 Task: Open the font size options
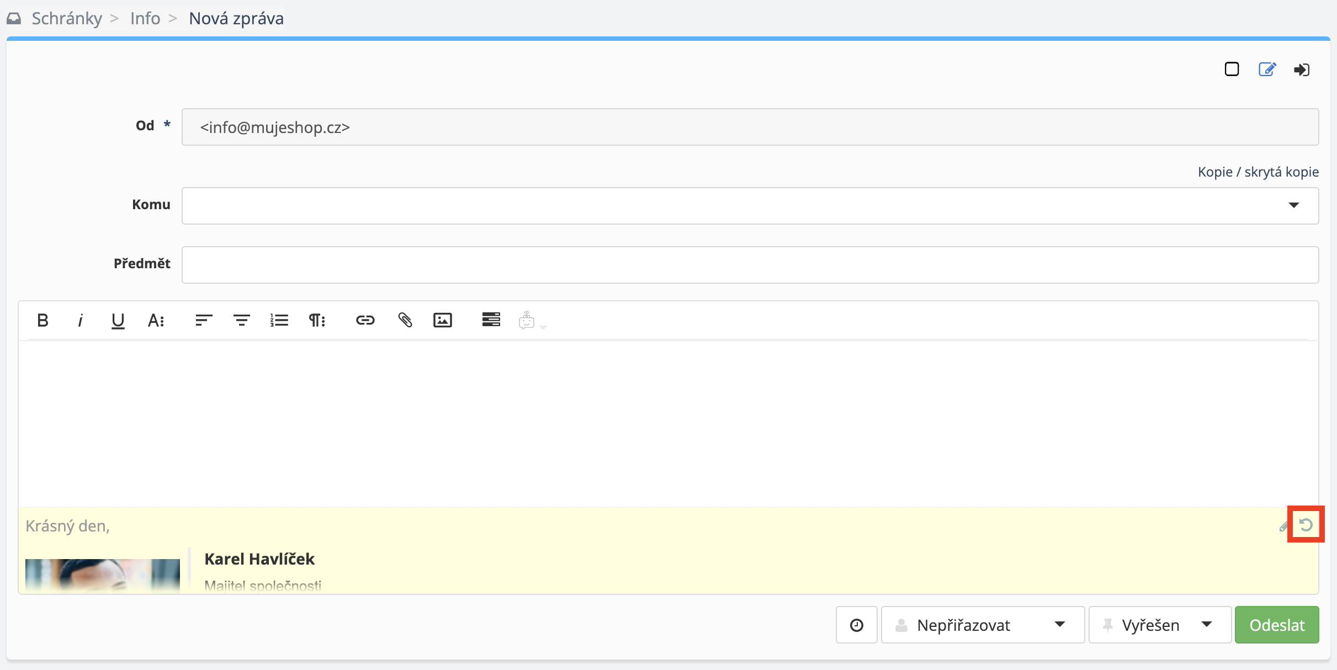pos(156,320)
